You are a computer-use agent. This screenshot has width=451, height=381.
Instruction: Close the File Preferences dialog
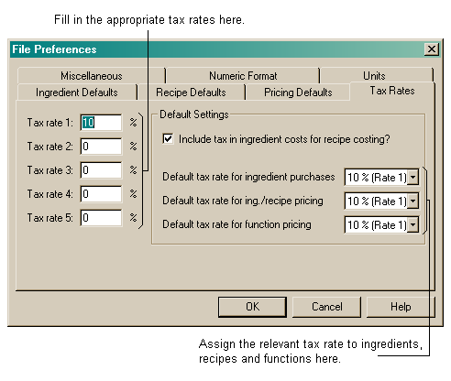432,49
